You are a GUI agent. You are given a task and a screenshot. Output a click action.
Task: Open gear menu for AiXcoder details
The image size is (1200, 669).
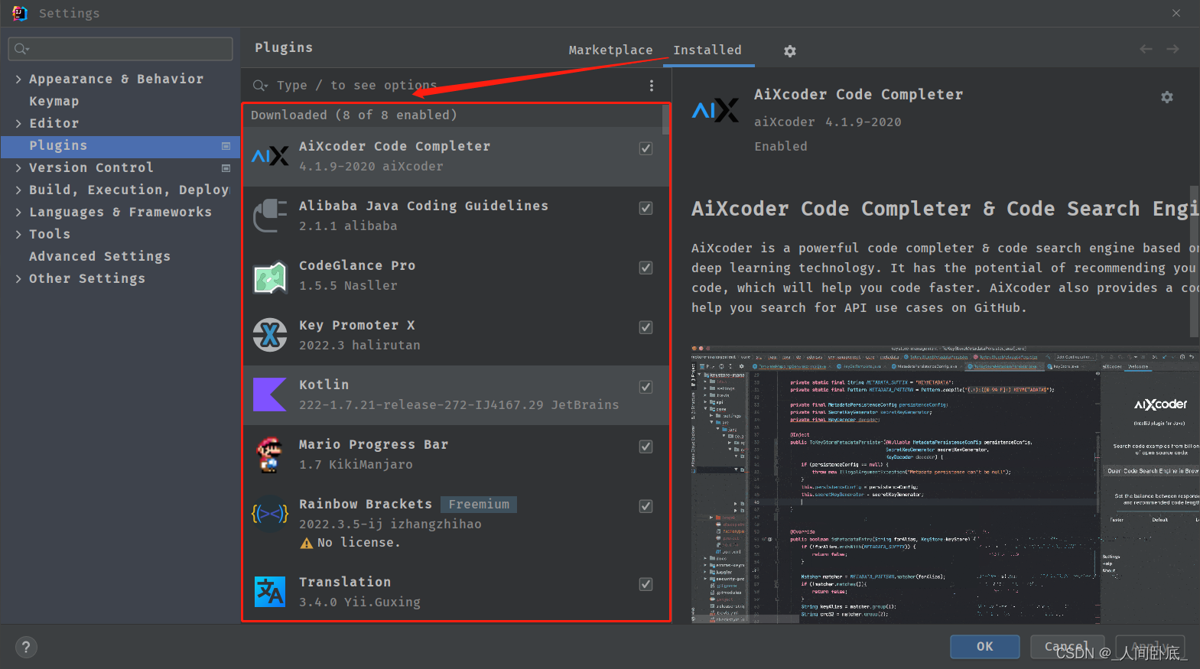click(x=1166, y=97)
